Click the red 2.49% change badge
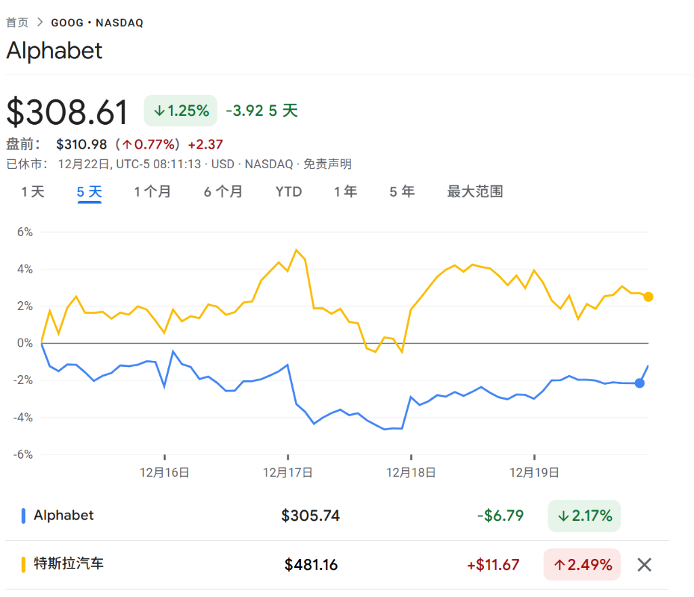 coord(581,564)
